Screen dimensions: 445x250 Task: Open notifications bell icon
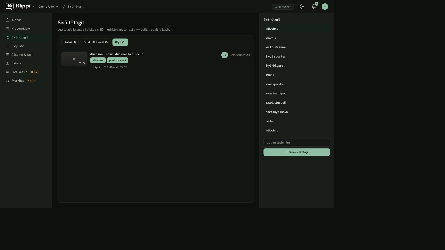314,7
